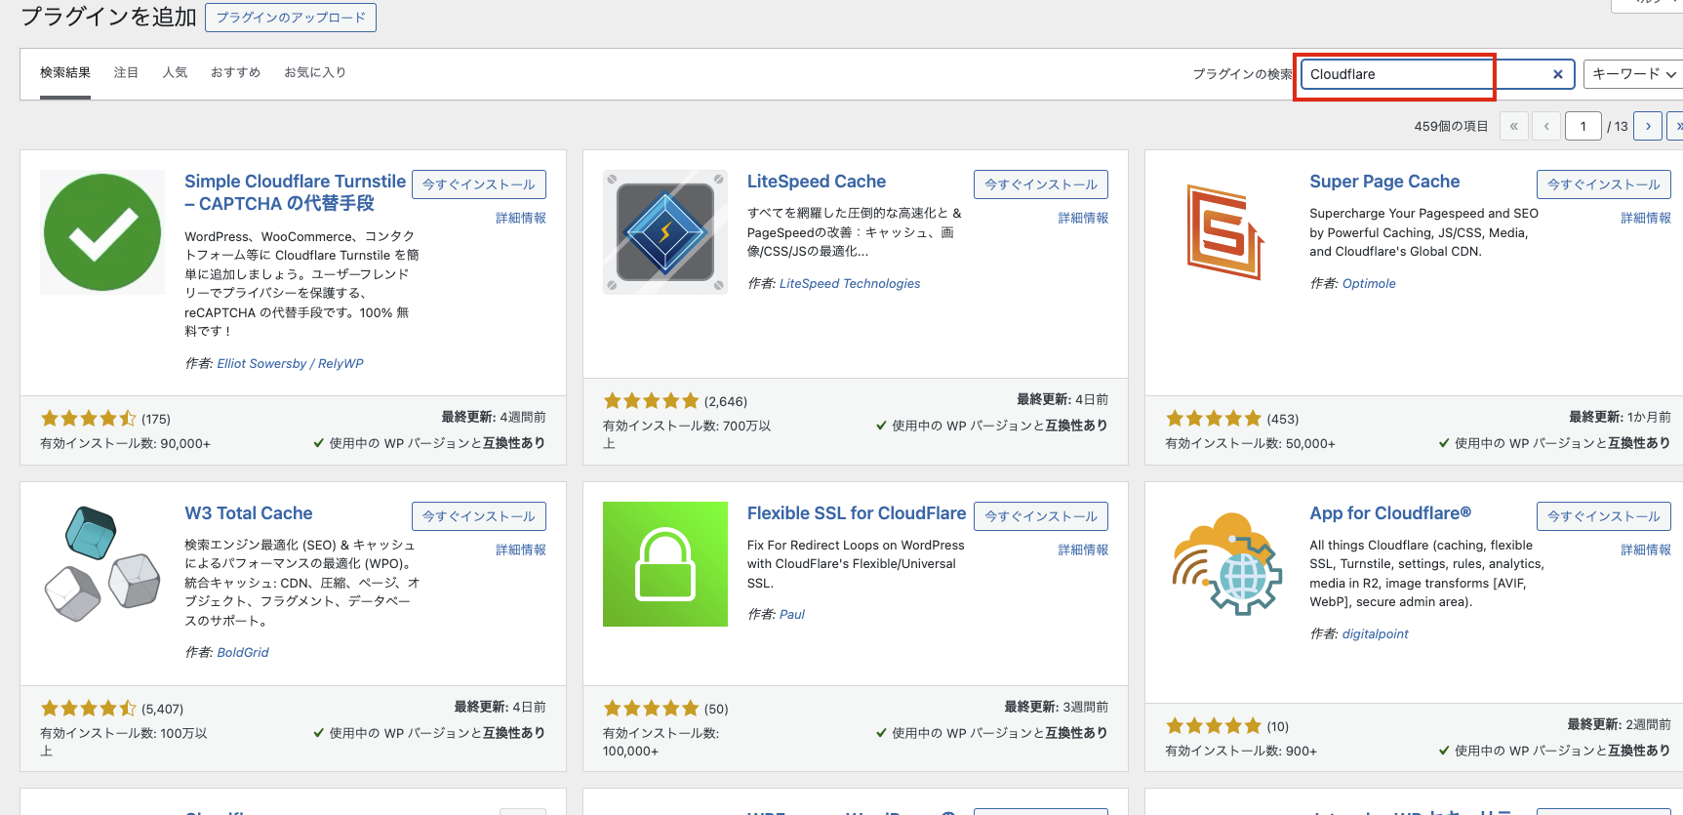Open author link Optimole

(1369, 284)
